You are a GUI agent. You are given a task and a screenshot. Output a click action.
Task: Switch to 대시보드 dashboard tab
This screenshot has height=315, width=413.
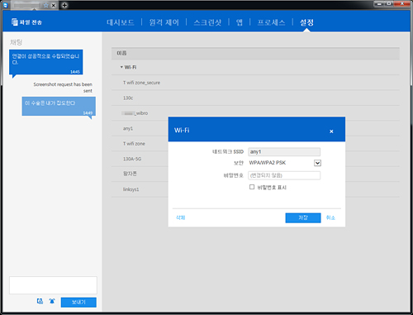(x=121, y=22)
